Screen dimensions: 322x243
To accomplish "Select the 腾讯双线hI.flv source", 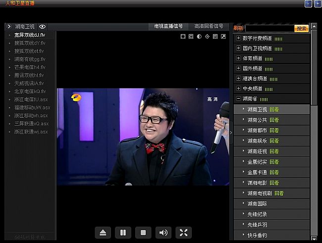I will 29,75.
